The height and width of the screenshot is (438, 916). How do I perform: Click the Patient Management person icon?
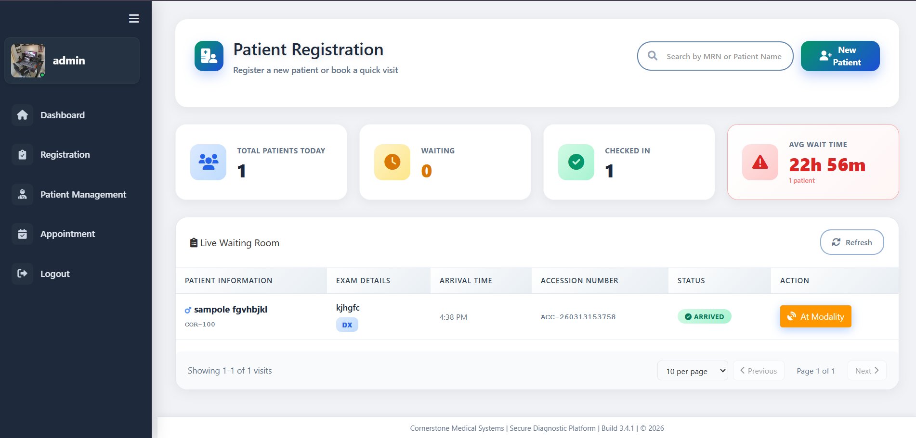click(22, 194)
